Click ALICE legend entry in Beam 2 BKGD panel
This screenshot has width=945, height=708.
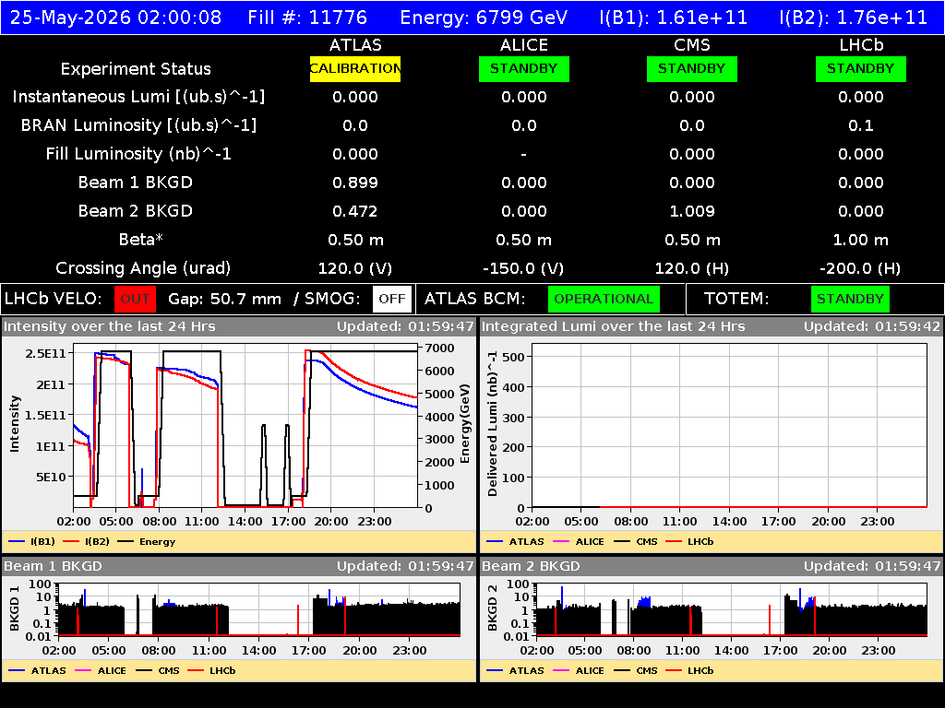[x=579, y=670]
